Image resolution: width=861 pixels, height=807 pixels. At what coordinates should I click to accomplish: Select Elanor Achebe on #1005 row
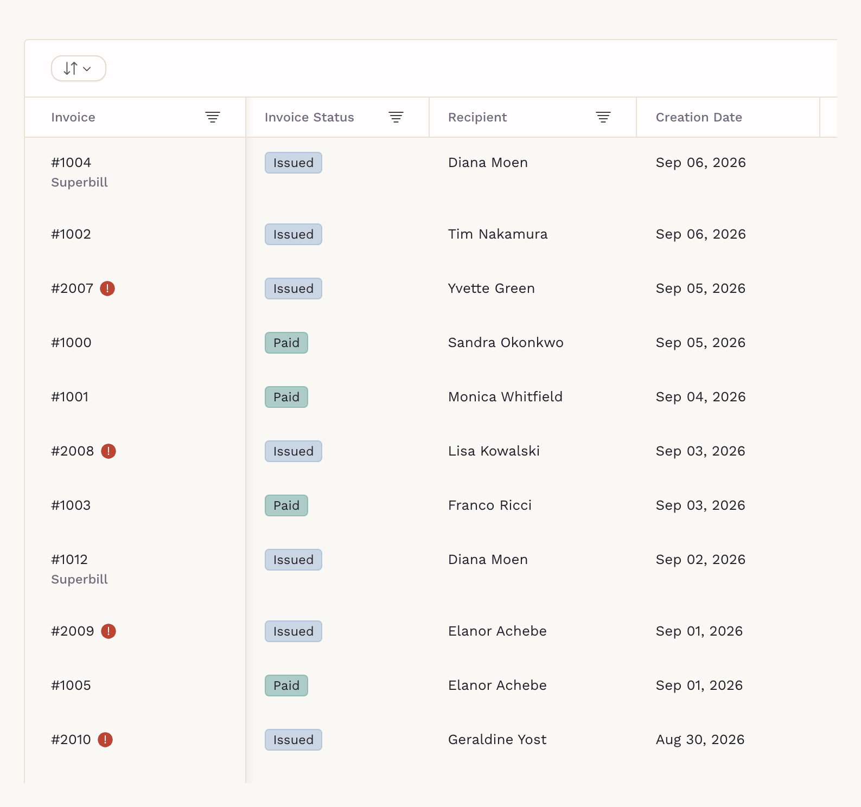497,686
